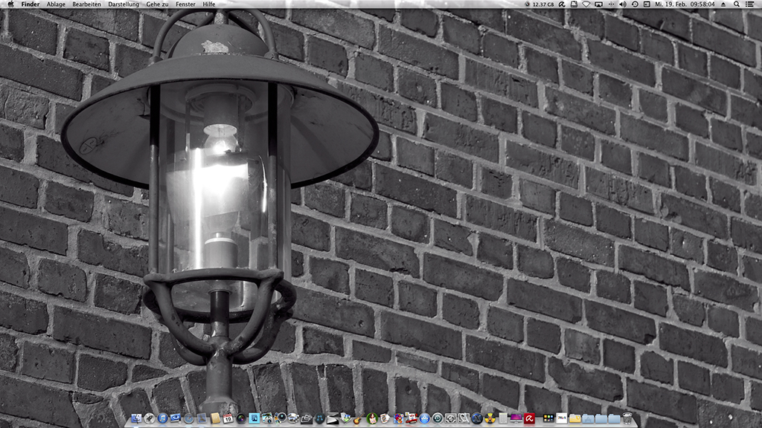Open the Calendar app showing 19
Viewport: 762px width, 428px height.
pyautogui.click(x=228, y=418)
